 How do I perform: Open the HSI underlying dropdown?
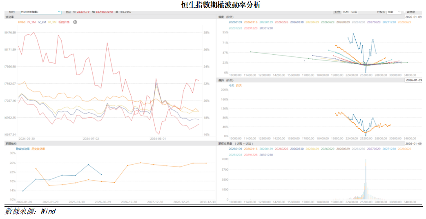click(41, 12)
